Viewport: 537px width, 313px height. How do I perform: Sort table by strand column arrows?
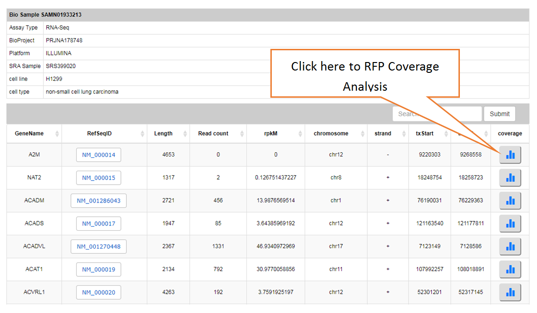[x=404, y=133]
